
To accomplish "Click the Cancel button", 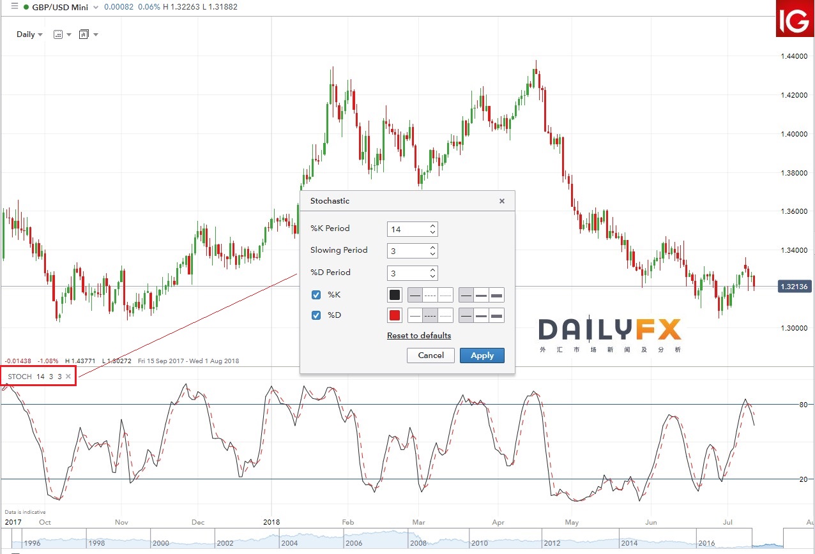I will click(430, 356).
